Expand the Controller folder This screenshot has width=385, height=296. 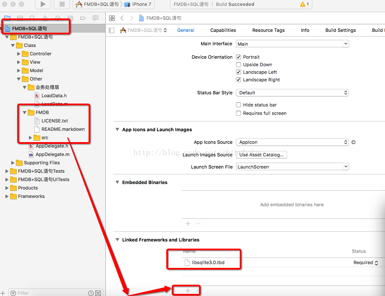pos(18,54)
